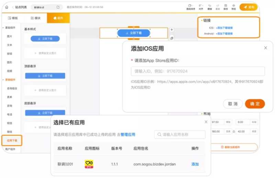
Task: Click the plus icon beside canvas block
Action: coord(172,29)
